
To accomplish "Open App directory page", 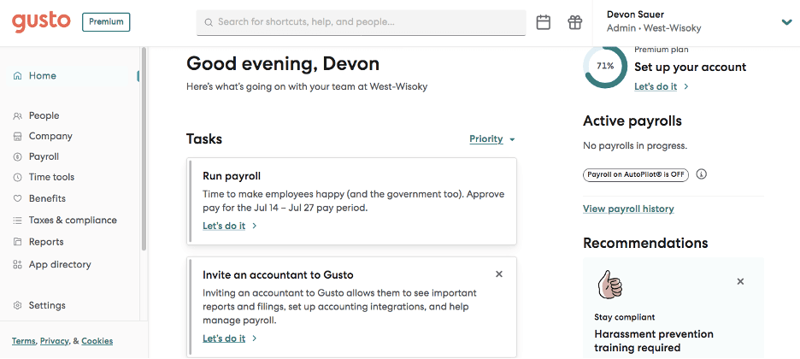I will click(x=60, y=264).
